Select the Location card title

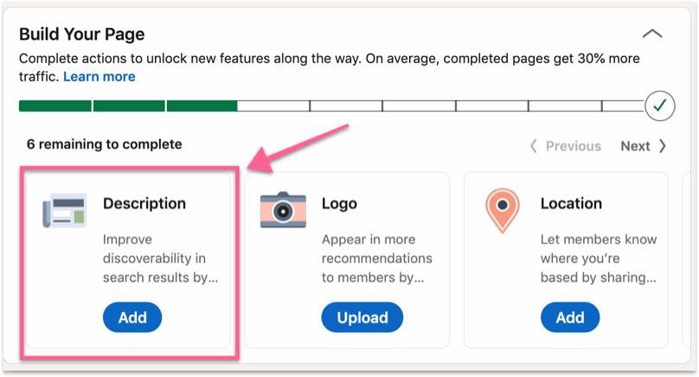coord(571,204)
